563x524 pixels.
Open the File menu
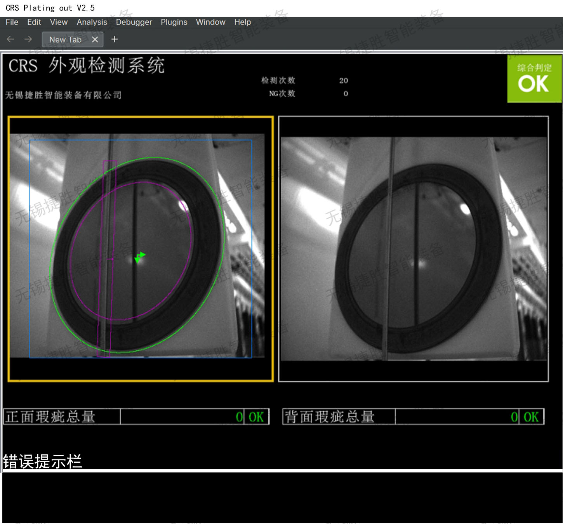tap(12, 22)
